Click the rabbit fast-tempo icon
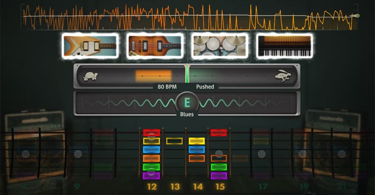The height and width of the screenshot is (195, 375). click(283, 76)
